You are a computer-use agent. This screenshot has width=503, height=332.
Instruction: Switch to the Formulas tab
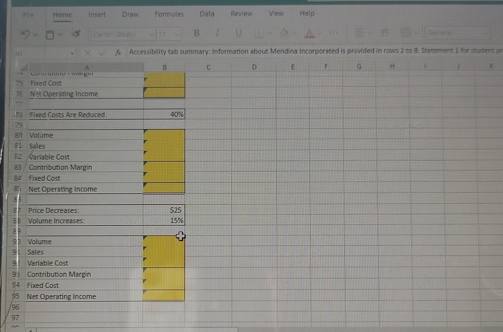click(169, 14)
